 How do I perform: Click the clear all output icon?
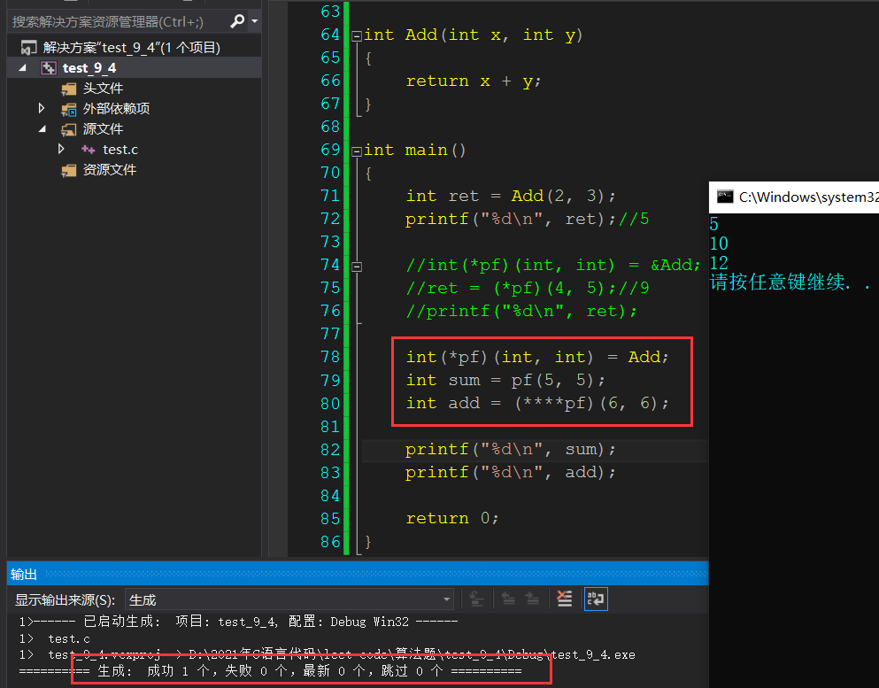[565, 599]
